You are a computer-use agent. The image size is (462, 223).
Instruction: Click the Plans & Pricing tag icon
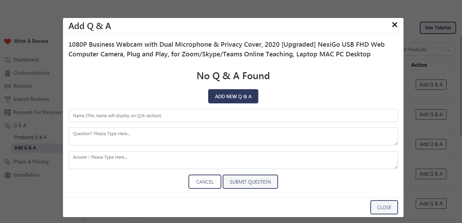coord(8,162)
